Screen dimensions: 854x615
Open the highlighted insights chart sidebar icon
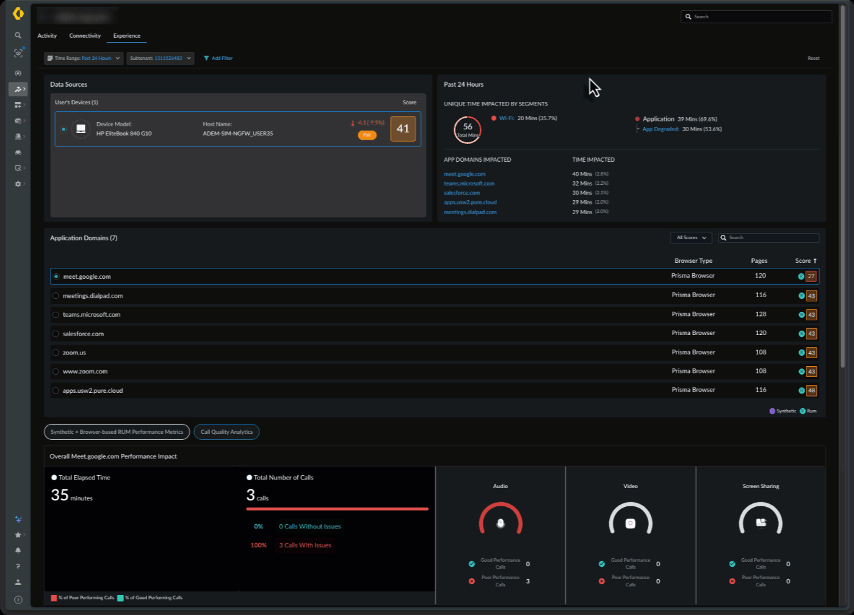pos(18,89)
